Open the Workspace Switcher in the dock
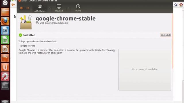Screen dimensions: 184x103 tap(5, 86)
